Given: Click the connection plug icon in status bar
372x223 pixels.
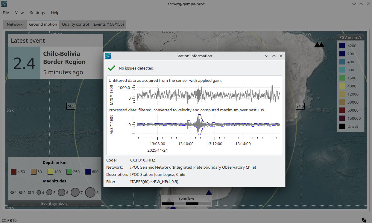Looking at the screenshot, I should click(363, 220).
